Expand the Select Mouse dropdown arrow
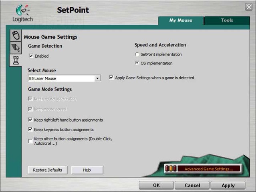This screenshot has width=256, height=192. pyautogui.click(x=97, y=78)
